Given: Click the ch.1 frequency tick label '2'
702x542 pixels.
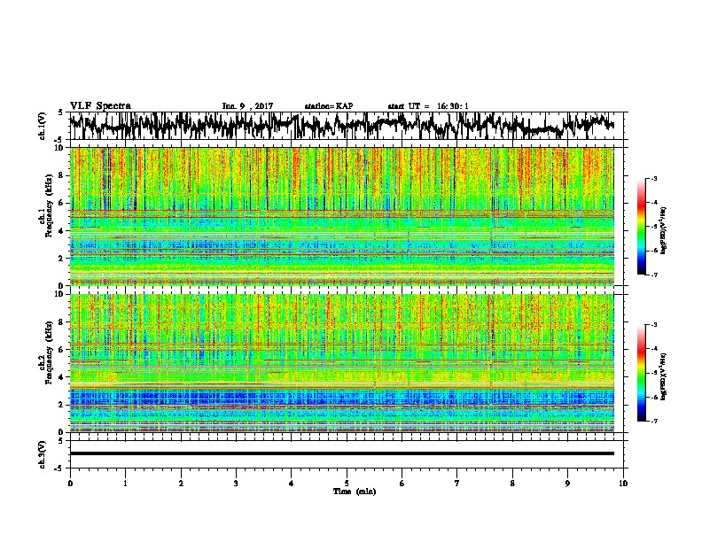Looking at the screenshot, I should [62, 258].
